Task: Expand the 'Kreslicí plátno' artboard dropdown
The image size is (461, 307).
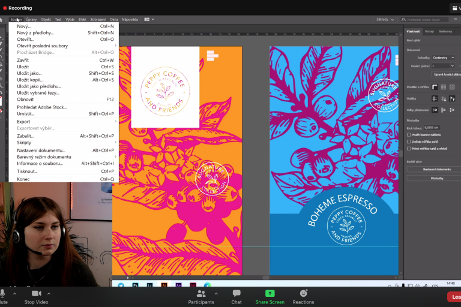Action: point(443,65)
